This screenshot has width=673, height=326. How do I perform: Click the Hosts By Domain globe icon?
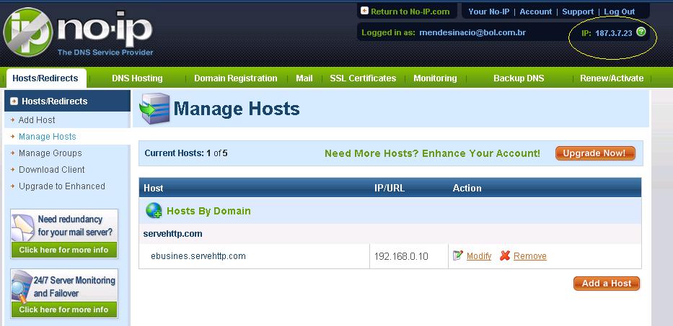[154, 210]
